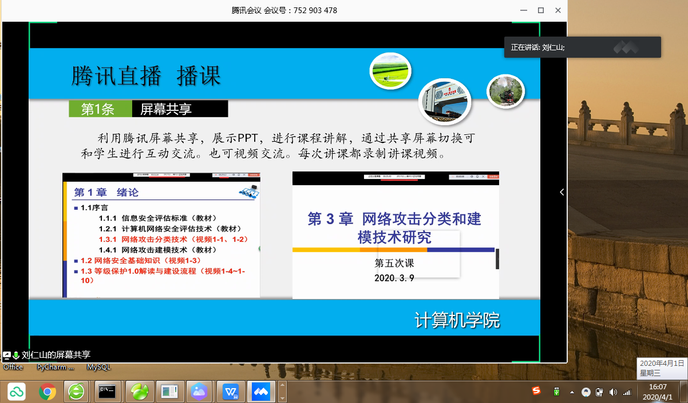Maximize the Tencent Meeting window

[540, 10]
